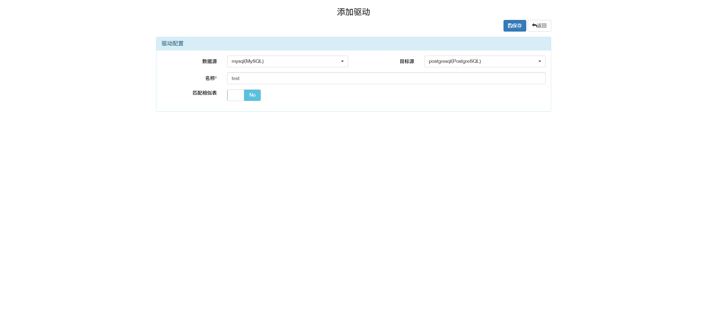Screen dimensions: 707x312
Task: Click the floppy disk save icon
Action: [510, 26]
